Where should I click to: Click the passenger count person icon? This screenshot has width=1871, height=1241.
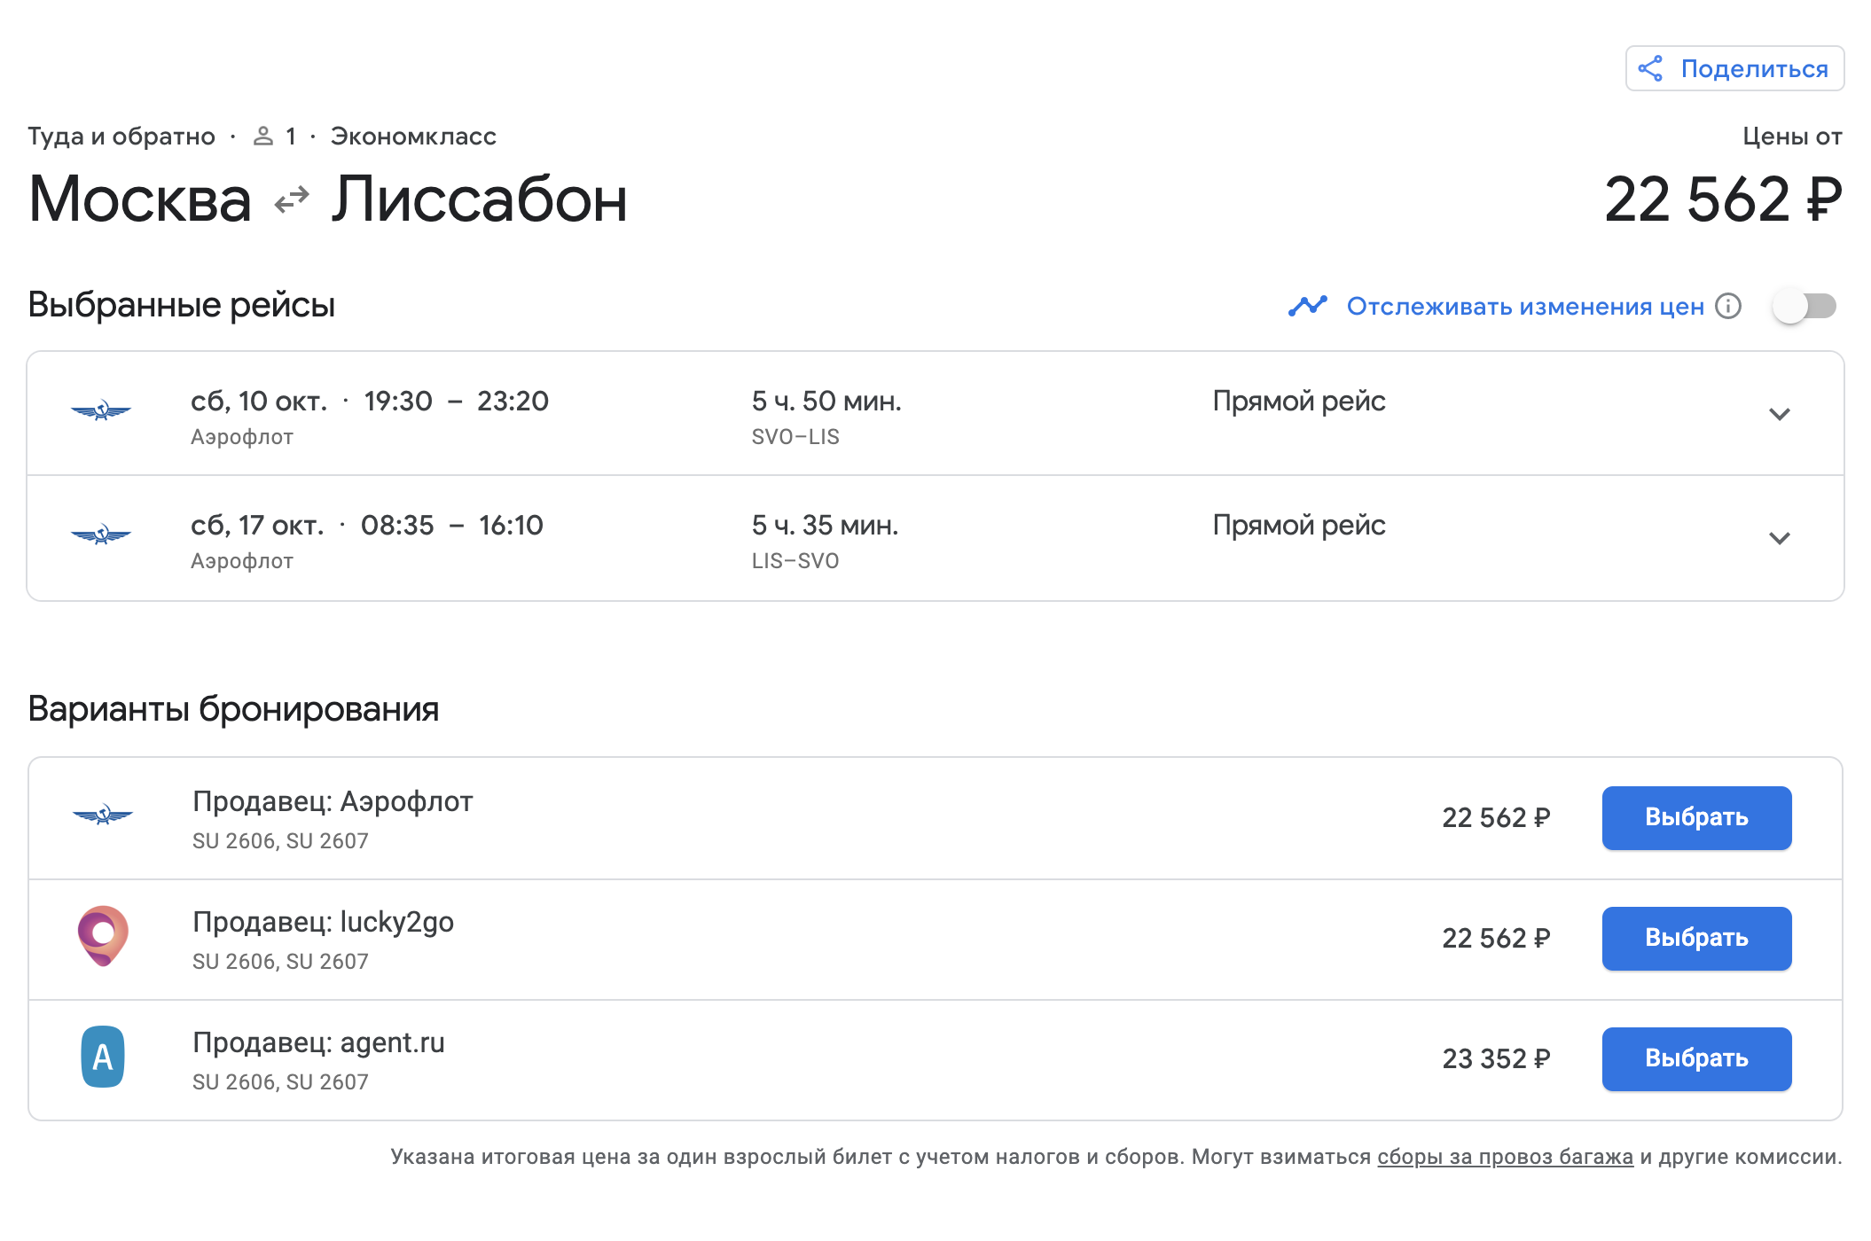pyautogui.click(x=263, y=137)
